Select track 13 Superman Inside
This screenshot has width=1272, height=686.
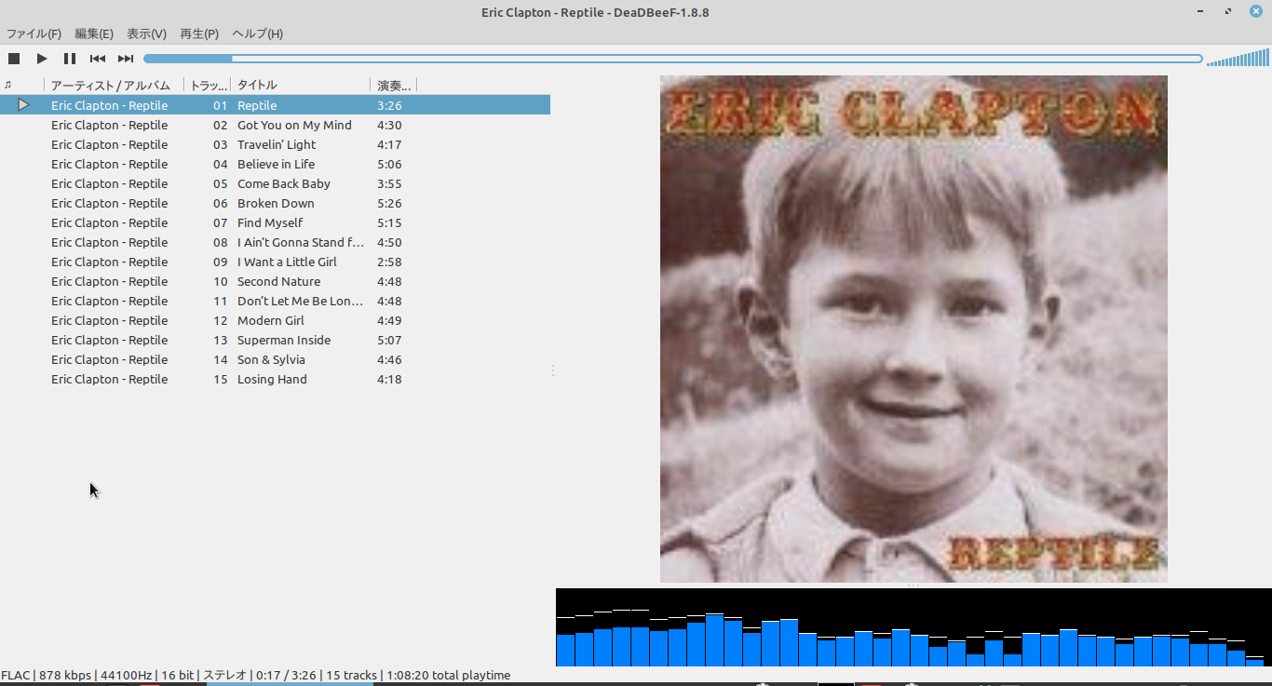283,341
